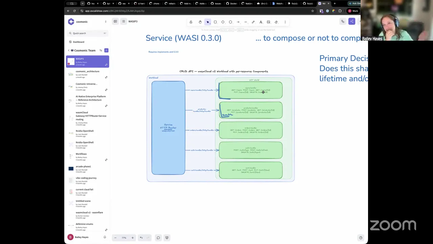Open a new browser tab
The height and width of the screenshot is (244, 433).
click(335, 3)
